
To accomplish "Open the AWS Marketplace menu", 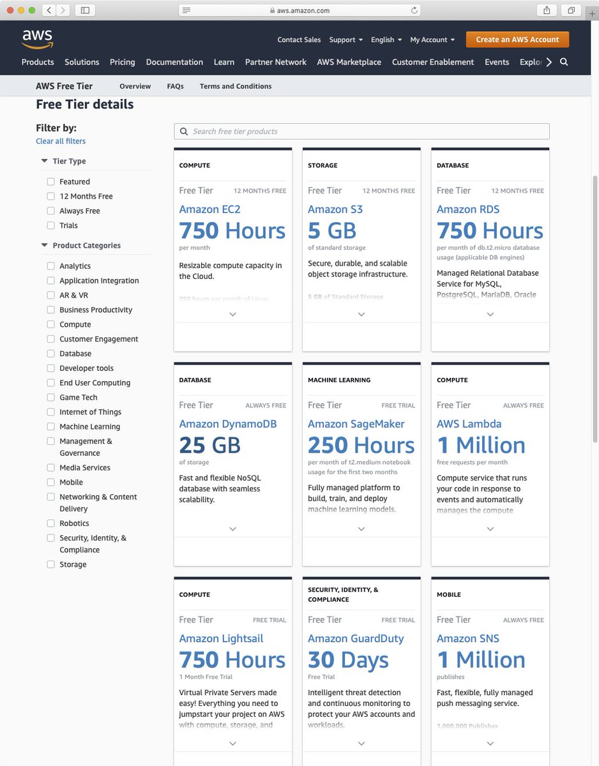I will [x=349, y=62].
